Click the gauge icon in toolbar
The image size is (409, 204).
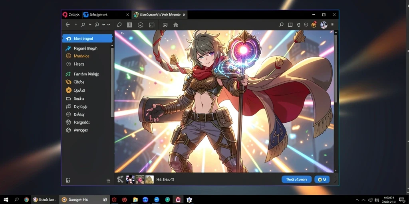point(141,25)
